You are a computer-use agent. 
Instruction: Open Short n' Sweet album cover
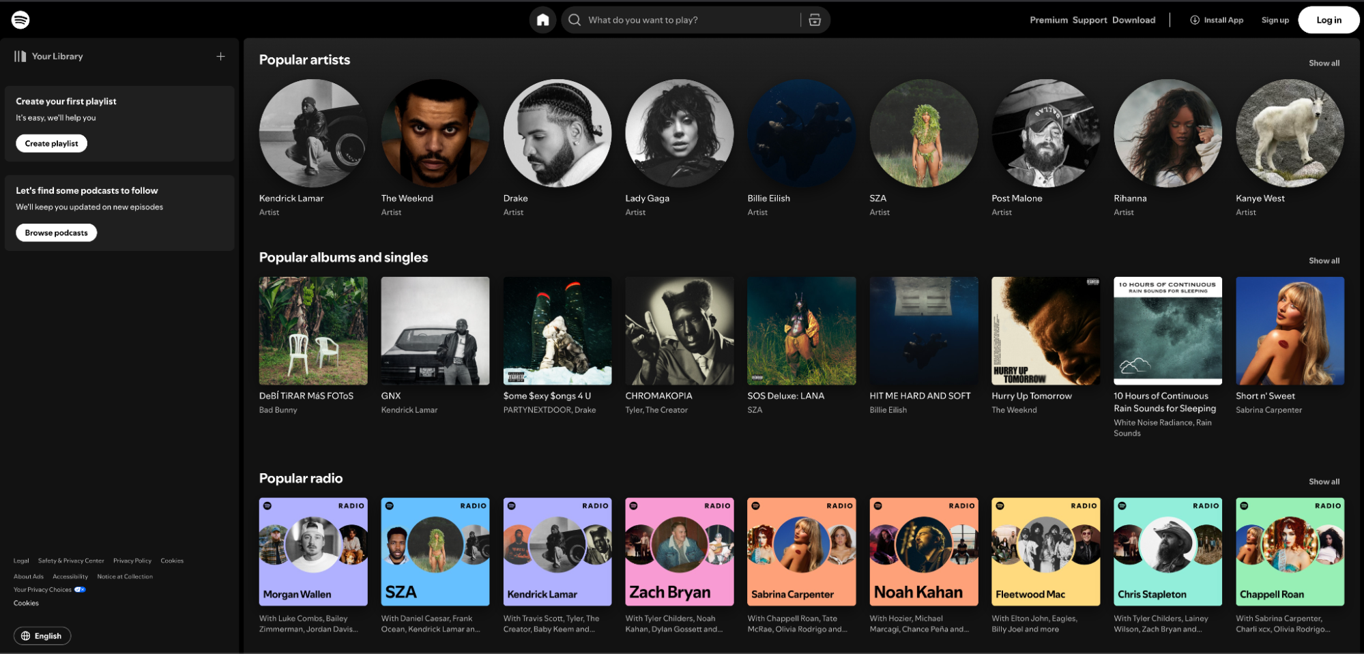[x=1290, y=331]
